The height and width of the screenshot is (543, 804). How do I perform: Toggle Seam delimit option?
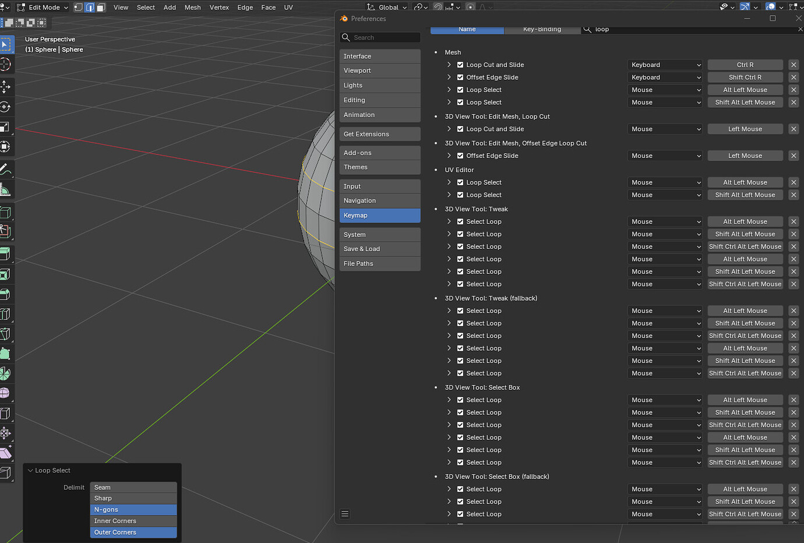133,487
